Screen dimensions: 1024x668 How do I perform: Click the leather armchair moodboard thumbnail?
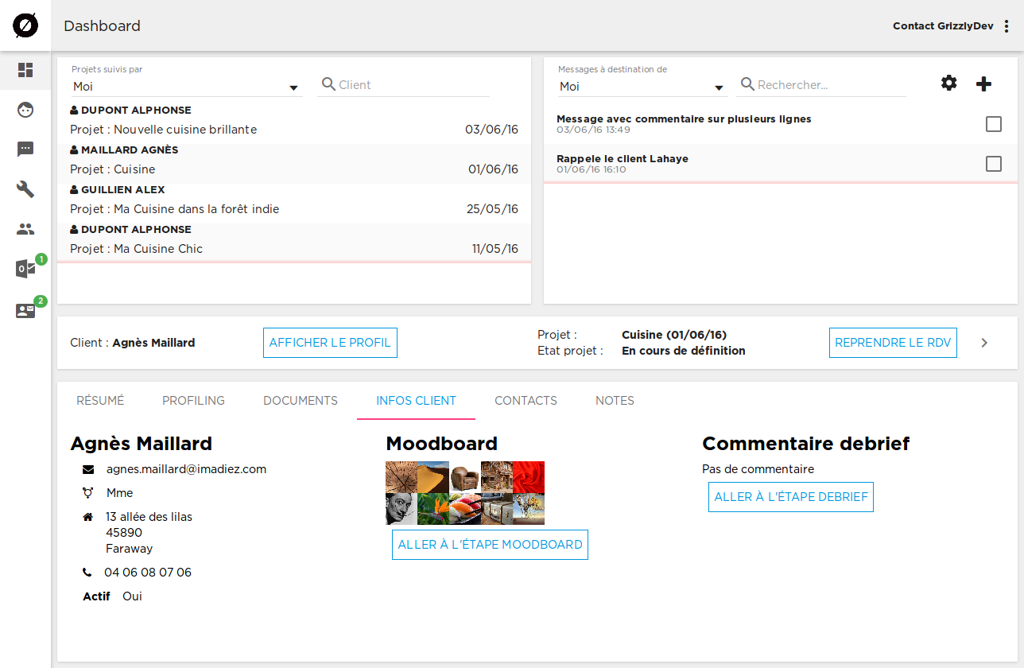click(x=465, y=477)
